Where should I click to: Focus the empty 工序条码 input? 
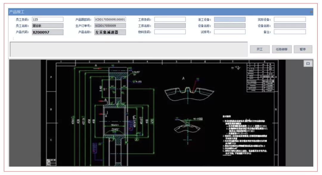coord(170,19)
